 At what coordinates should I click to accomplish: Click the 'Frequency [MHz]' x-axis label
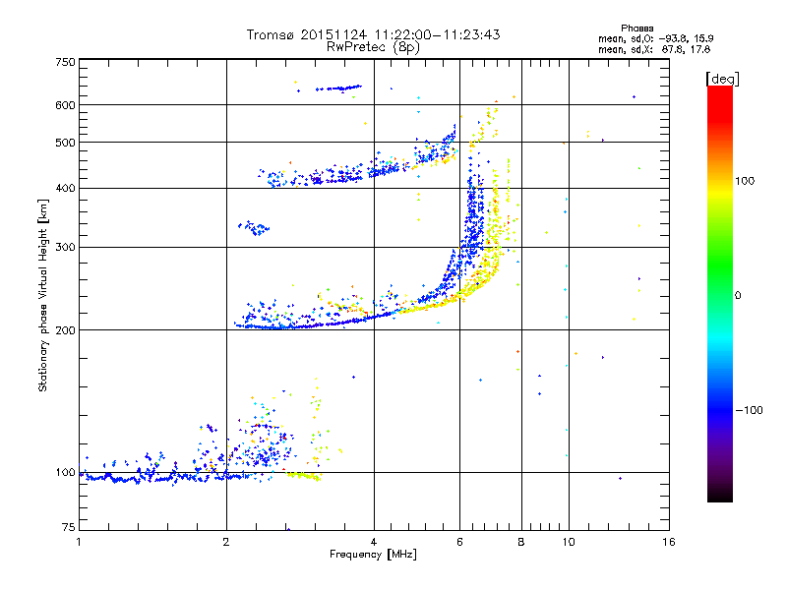(373, 555)
